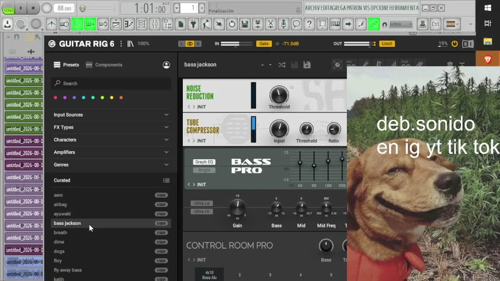The height and width of the screenshot is (281, 500).
Task: Toggle Song mode in the transport
Action: point(8,8)
